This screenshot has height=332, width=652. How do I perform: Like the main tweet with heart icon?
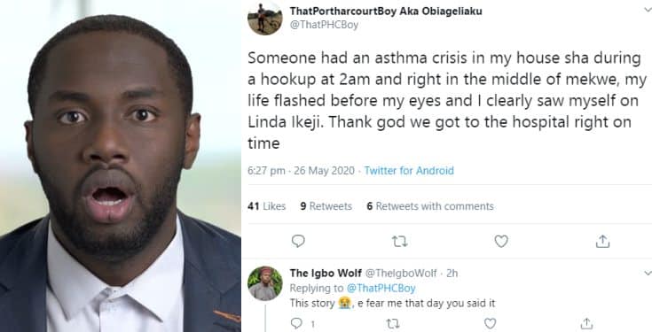pos(501,241)
